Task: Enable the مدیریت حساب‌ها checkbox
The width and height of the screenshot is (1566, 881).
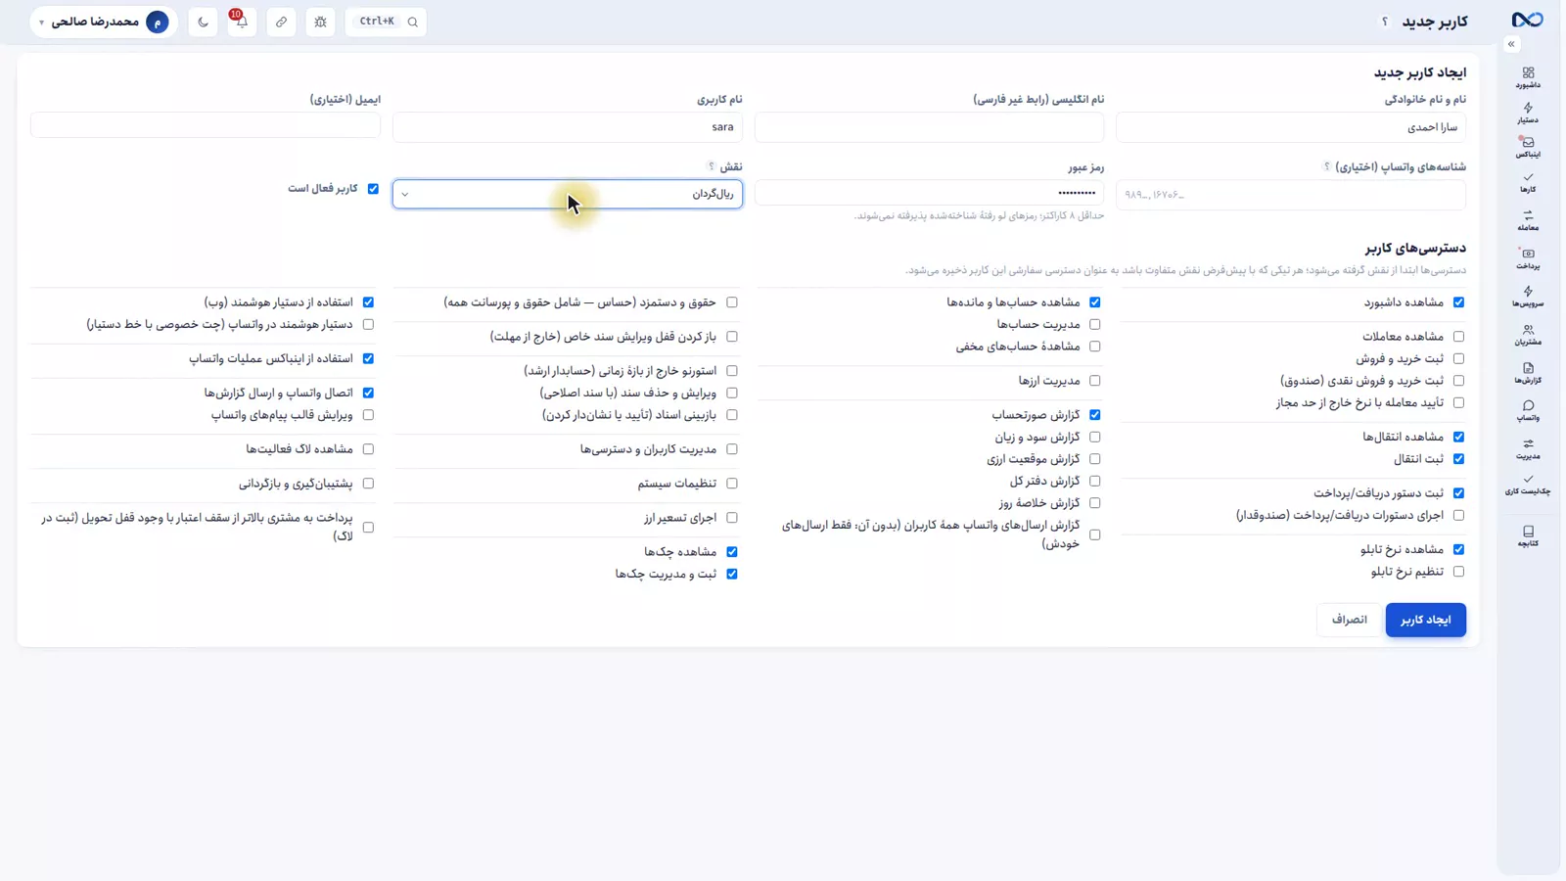Action: [x=1094, y=324]
